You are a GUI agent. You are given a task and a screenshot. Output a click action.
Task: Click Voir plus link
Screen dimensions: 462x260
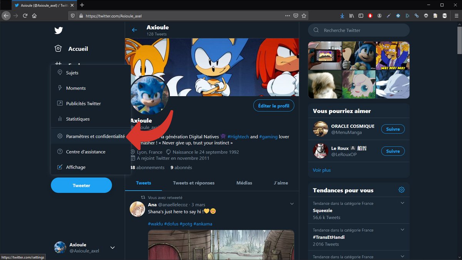point(321,170)
